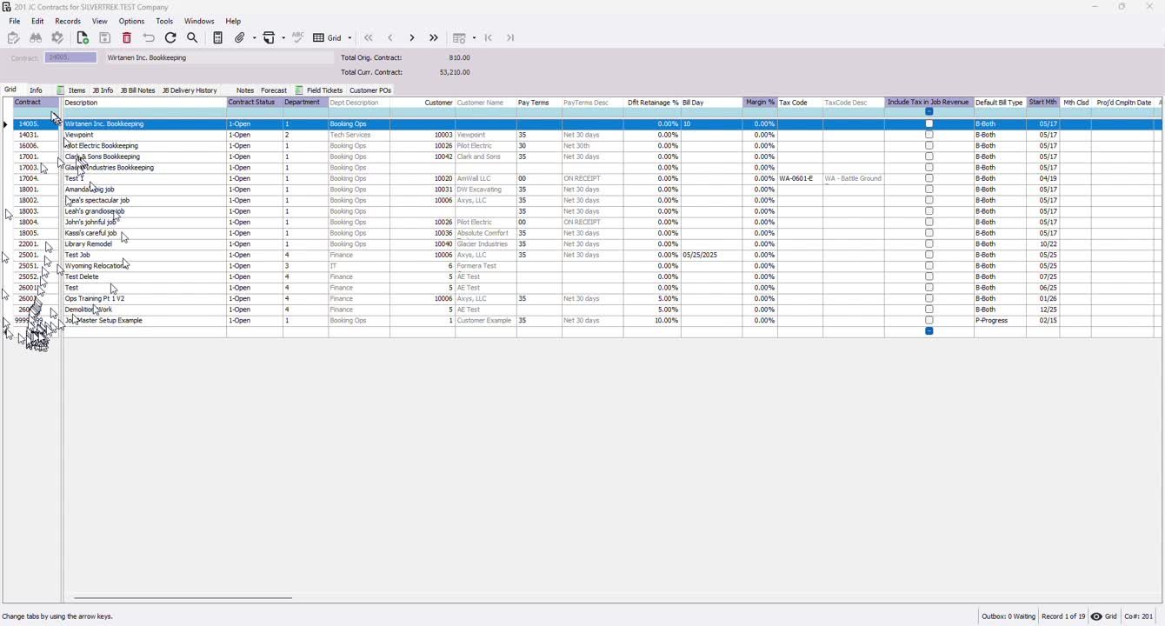Go to previous record arrow
The image size is (1165, 626).
tap(390, 38)
